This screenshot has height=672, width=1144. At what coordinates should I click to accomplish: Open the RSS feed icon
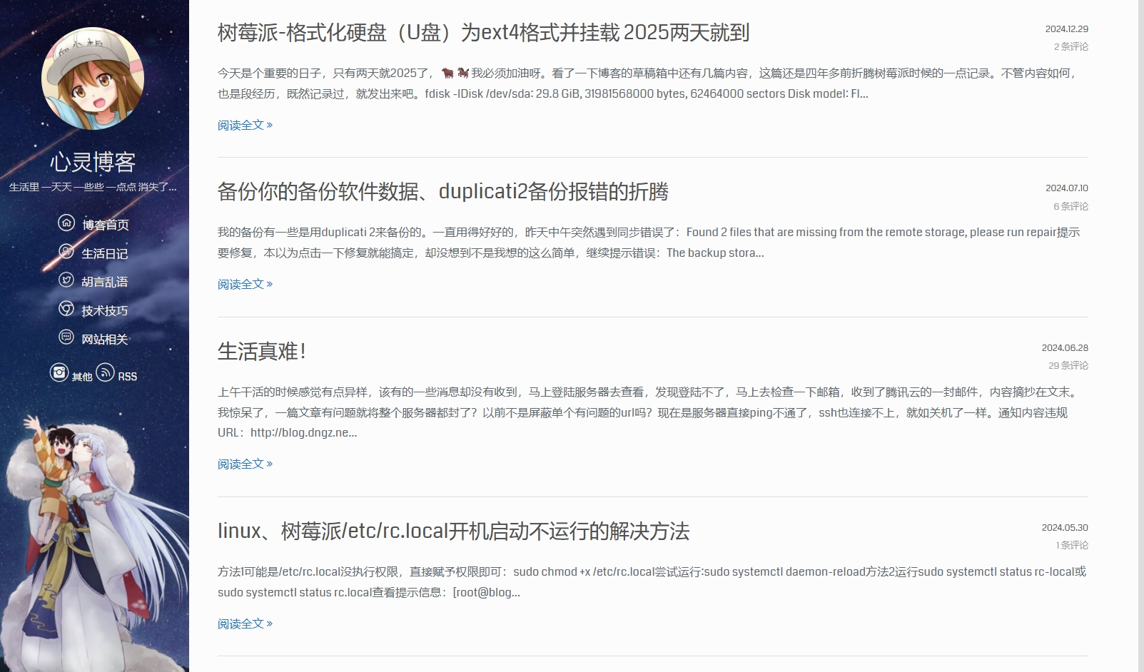[x=106, y=372]
